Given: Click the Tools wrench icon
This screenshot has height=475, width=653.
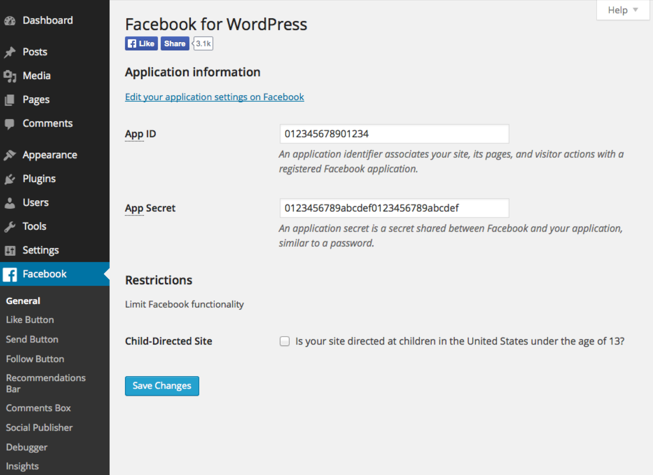Looking at the screenshot, I should click(10, 227).
